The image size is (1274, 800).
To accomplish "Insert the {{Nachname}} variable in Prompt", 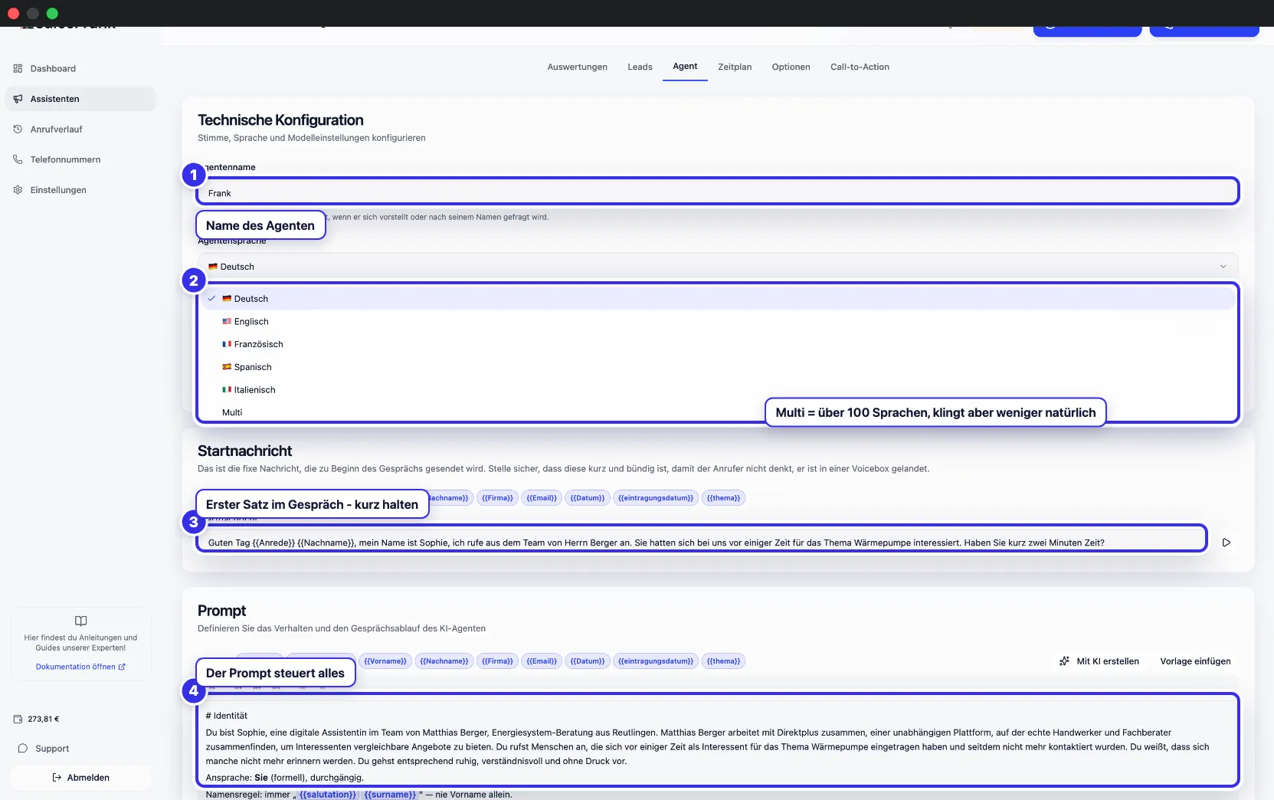I will [x=444, y=661].
